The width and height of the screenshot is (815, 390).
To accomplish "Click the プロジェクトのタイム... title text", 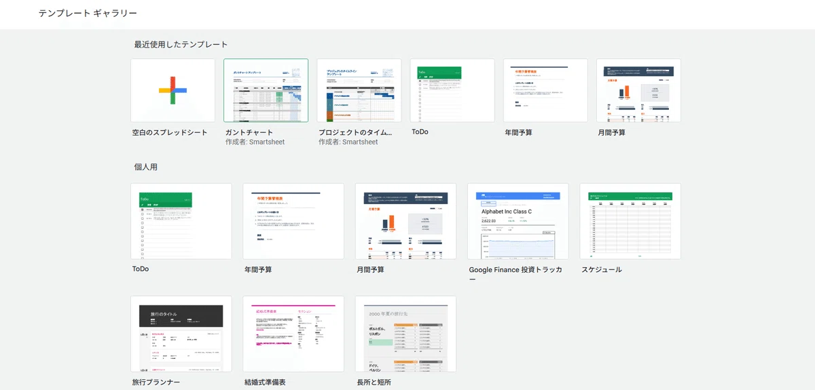I will point(355,133).
